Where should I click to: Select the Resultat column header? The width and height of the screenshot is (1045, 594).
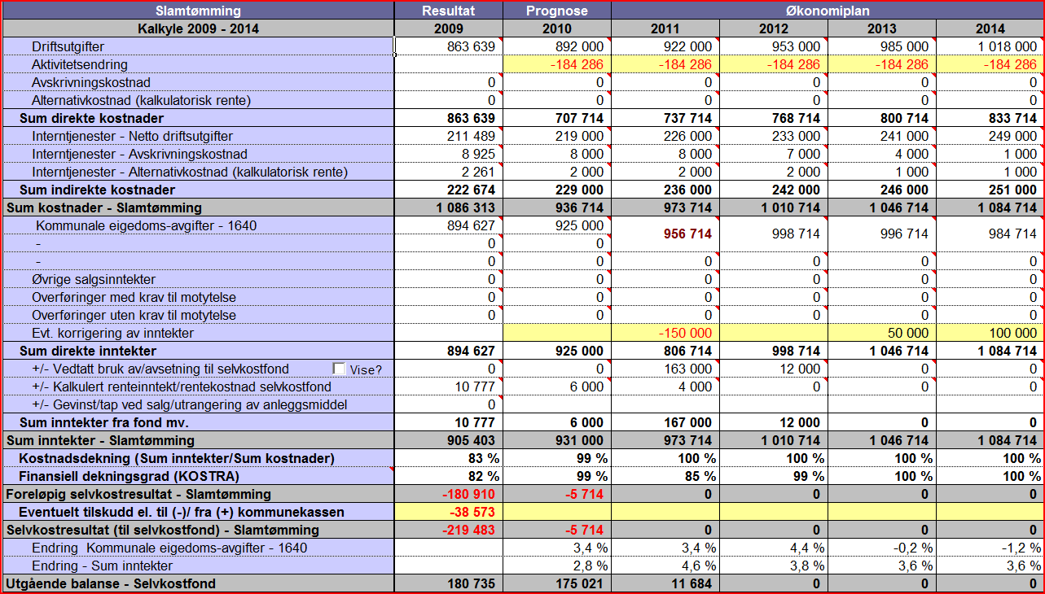click(449, 11)
